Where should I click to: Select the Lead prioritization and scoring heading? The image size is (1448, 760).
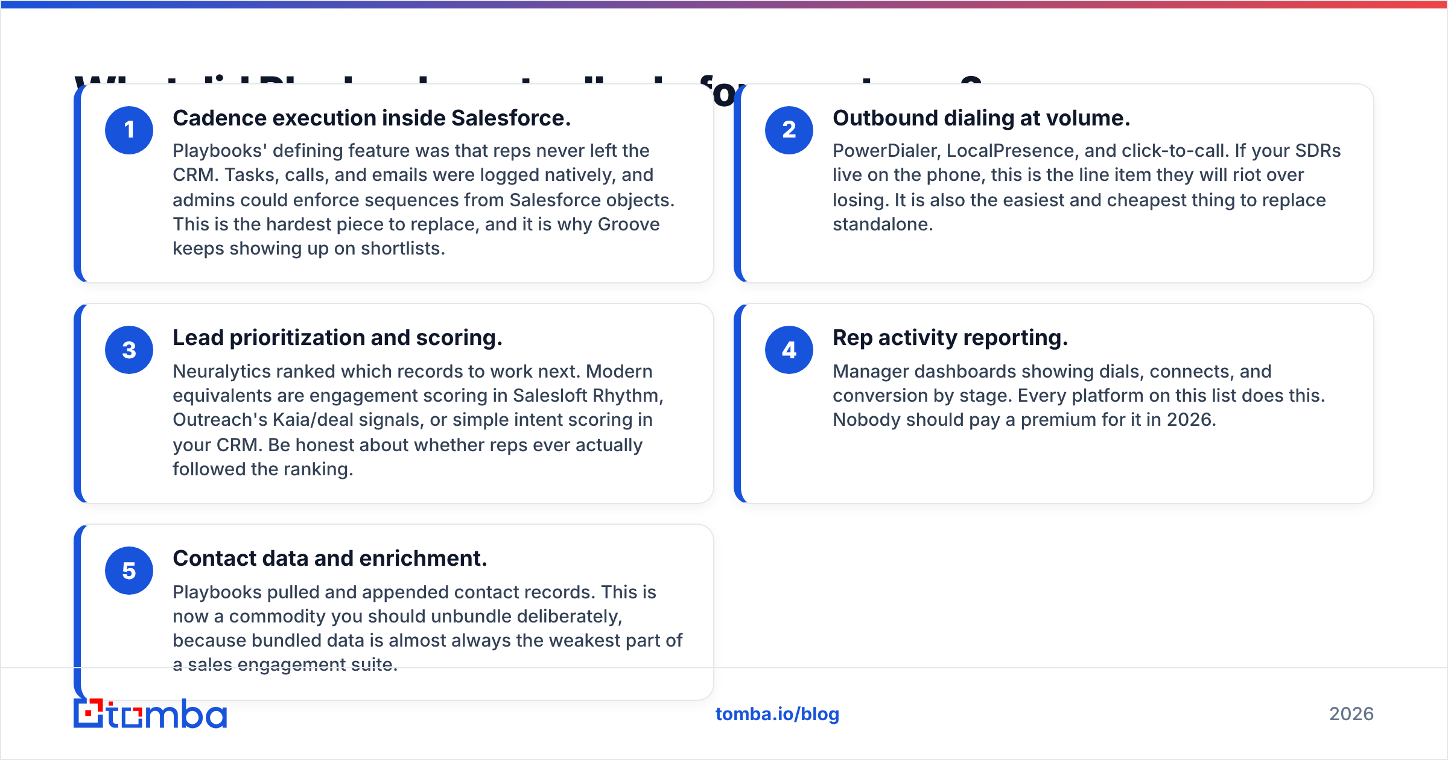337,338
